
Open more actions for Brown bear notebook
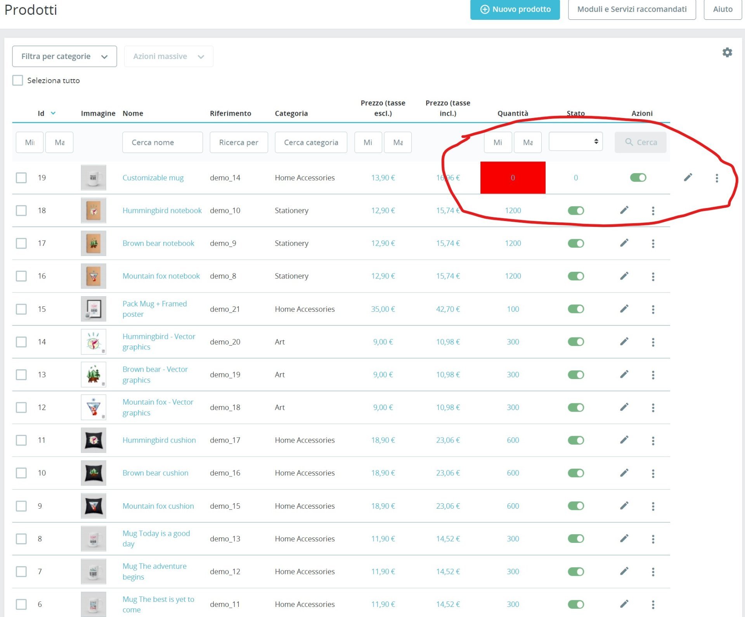click(x=653, y=243)
